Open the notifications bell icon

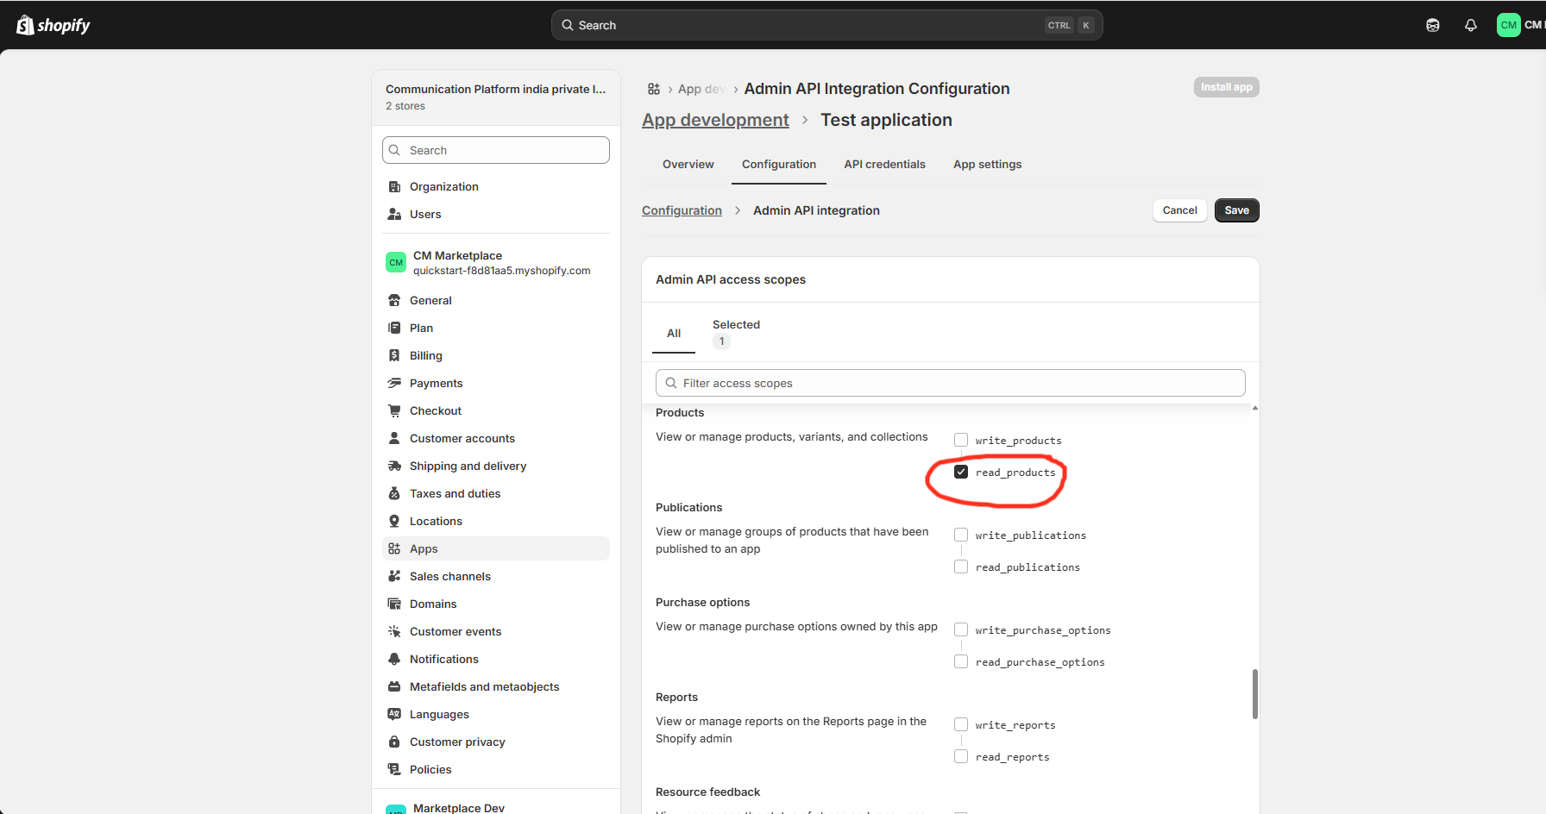point(1471,25)
